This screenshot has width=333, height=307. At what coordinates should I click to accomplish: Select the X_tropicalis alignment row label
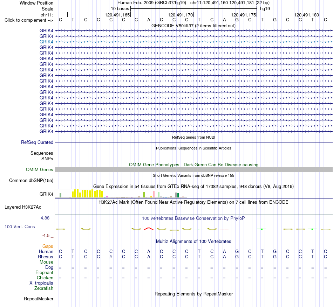coord(41,283)
